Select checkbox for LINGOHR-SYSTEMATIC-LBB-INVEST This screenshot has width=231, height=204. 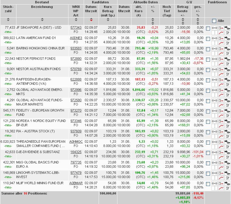208,174
